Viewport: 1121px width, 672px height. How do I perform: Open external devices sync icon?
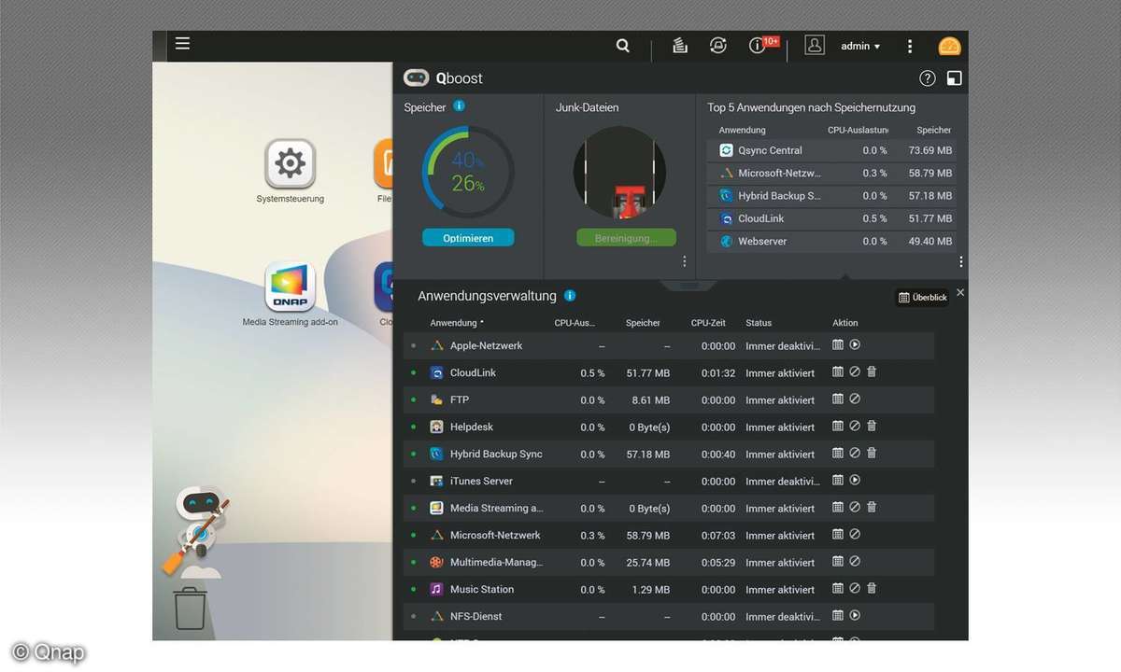click(717, 46)
